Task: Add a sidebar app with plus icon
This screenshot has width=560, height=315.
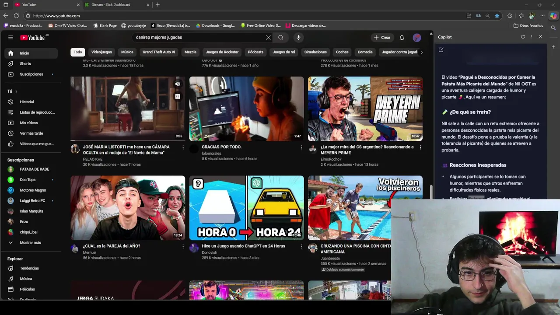Action: point(553,47)
